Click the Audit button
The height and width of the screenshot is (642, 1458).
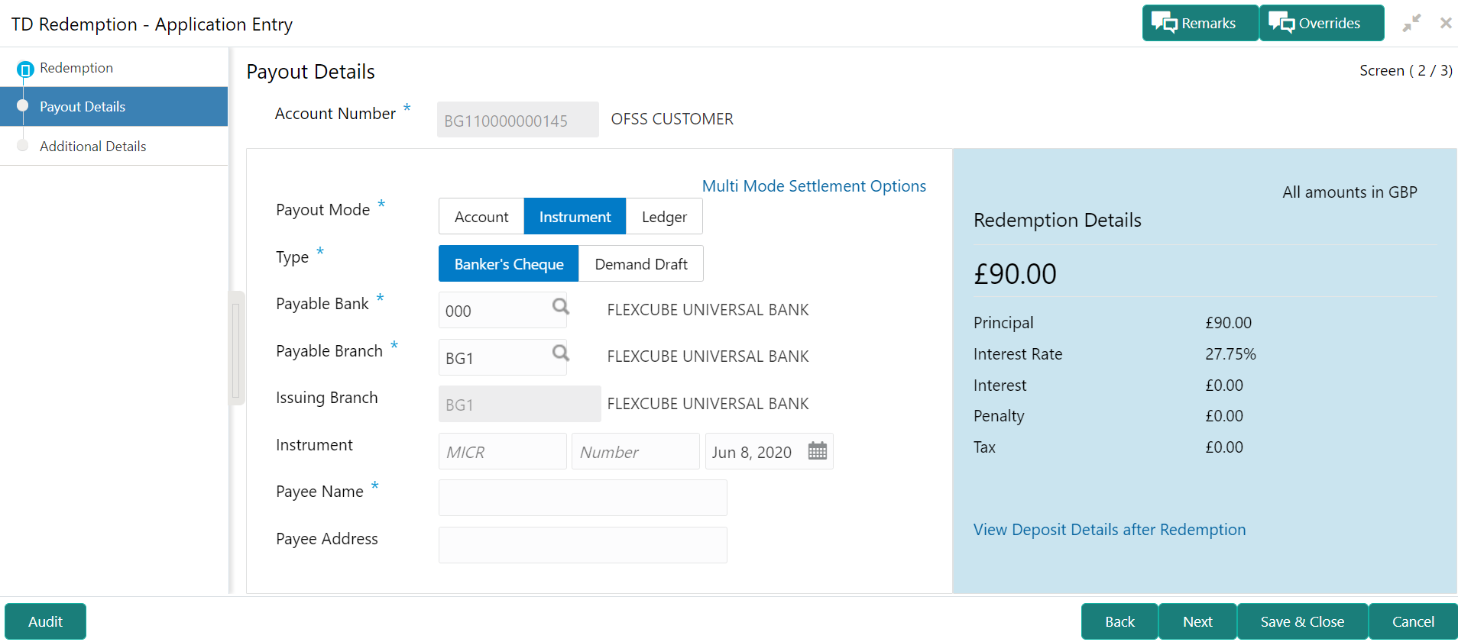click(45, 621)
